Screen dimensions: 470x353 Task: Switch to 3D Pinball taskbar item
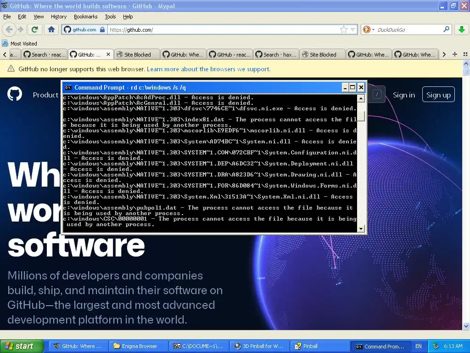coord(260,346)
